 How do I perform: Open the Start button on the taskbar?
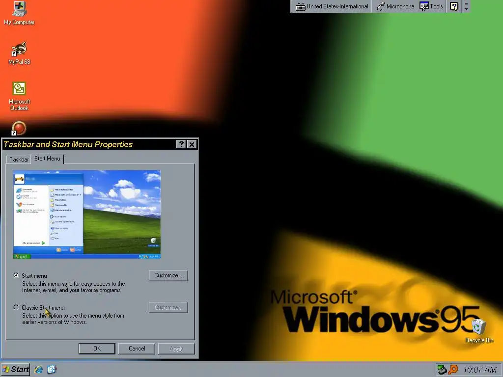pyautogui.click(x=15, y=369)
